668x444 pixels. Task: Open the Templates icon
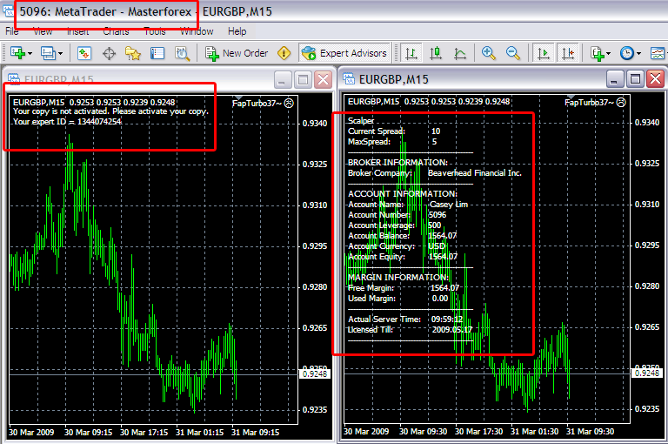[x=658, y=53]
